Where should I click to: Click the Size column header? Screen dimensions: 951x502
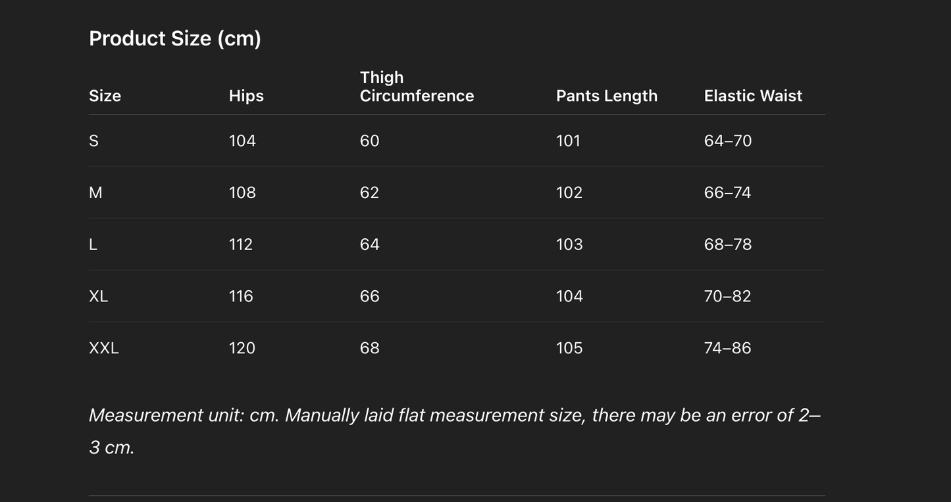coord(105,95)
